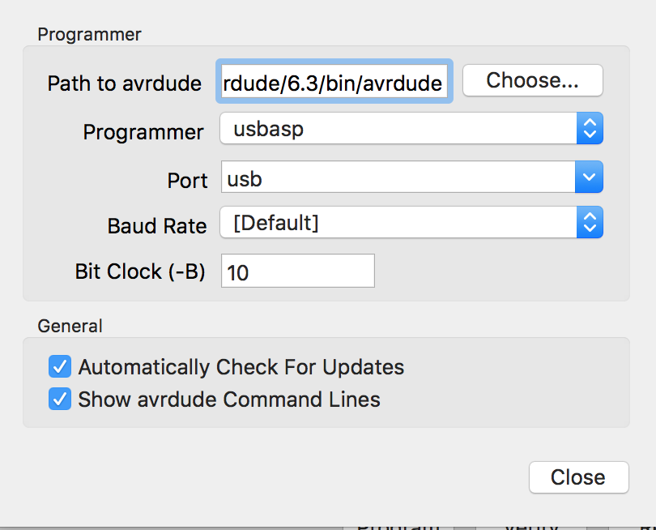Click the "Automatically Check For Updates" label text

(241, 367)
